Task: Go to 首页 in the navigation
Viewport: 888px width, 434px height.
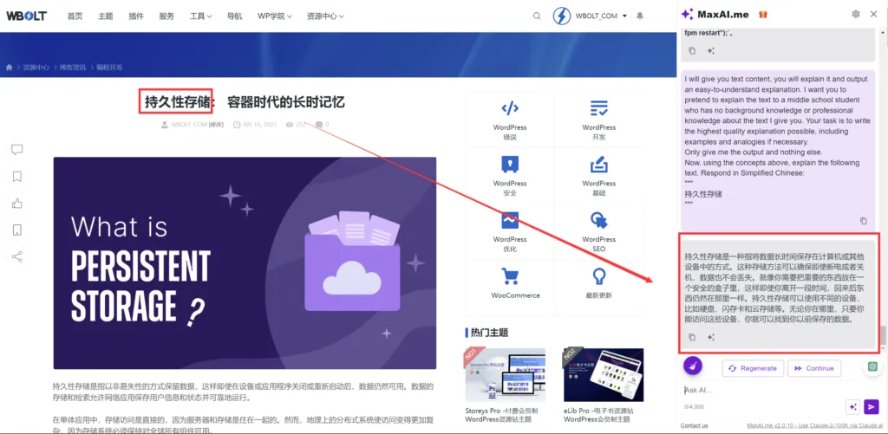Action: (75, 16)
